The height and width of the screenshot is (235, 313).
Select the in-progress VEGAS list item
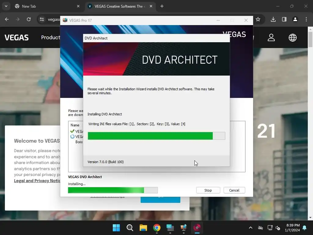coord(77,136)
